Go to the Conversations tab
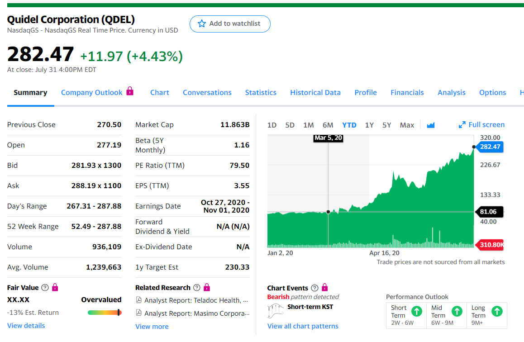Viewport: 524px width, 342px height. (207, 93)
